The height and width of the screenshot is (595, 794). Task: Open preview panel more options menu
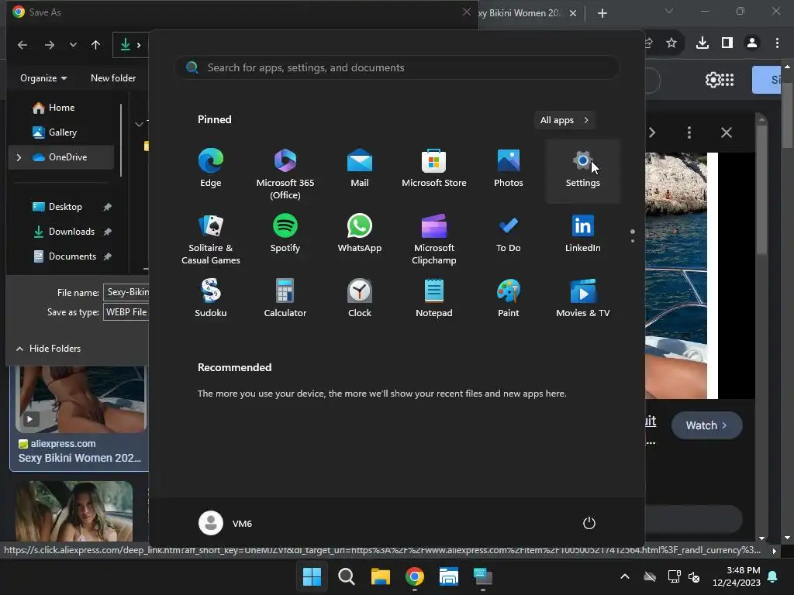click(689, 132)
